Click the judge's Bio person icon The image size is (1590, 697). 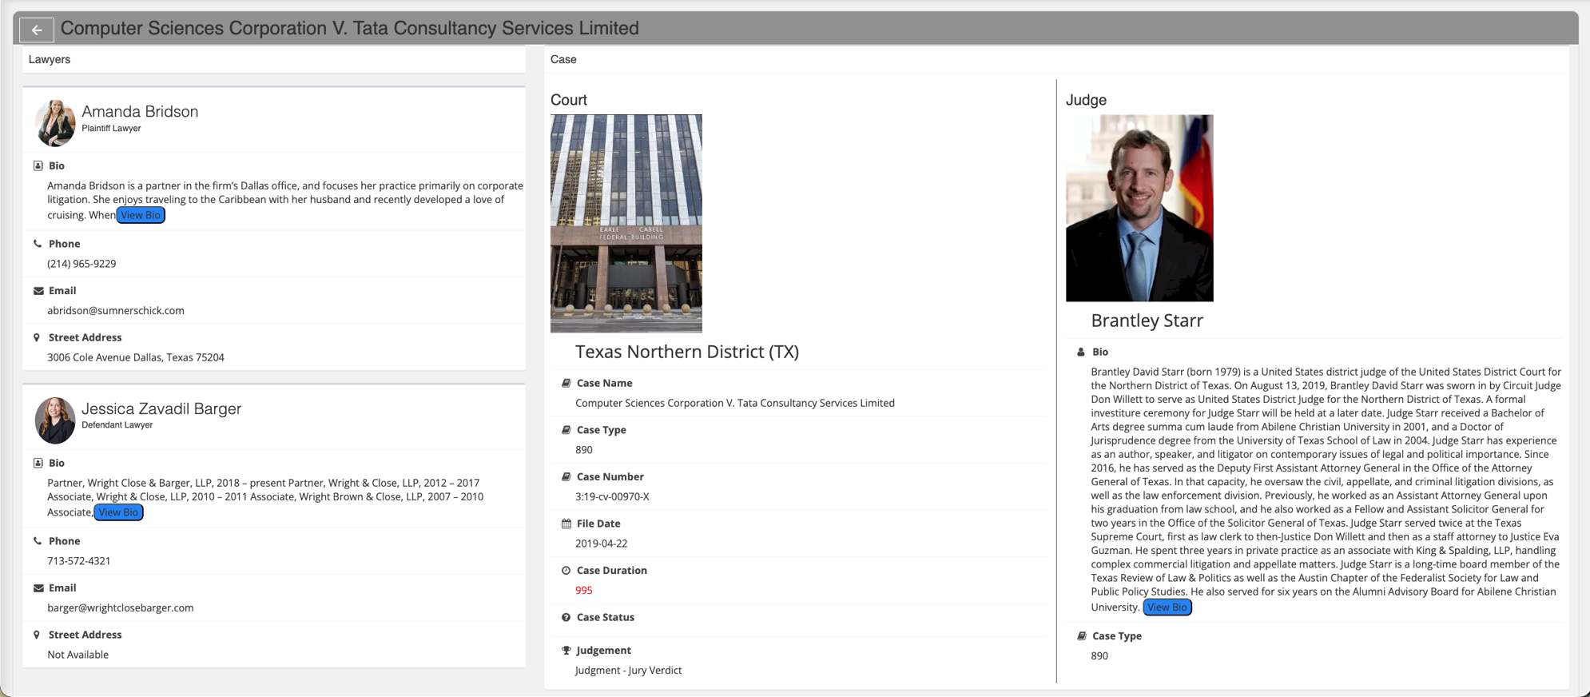[x=1081, y=352]
